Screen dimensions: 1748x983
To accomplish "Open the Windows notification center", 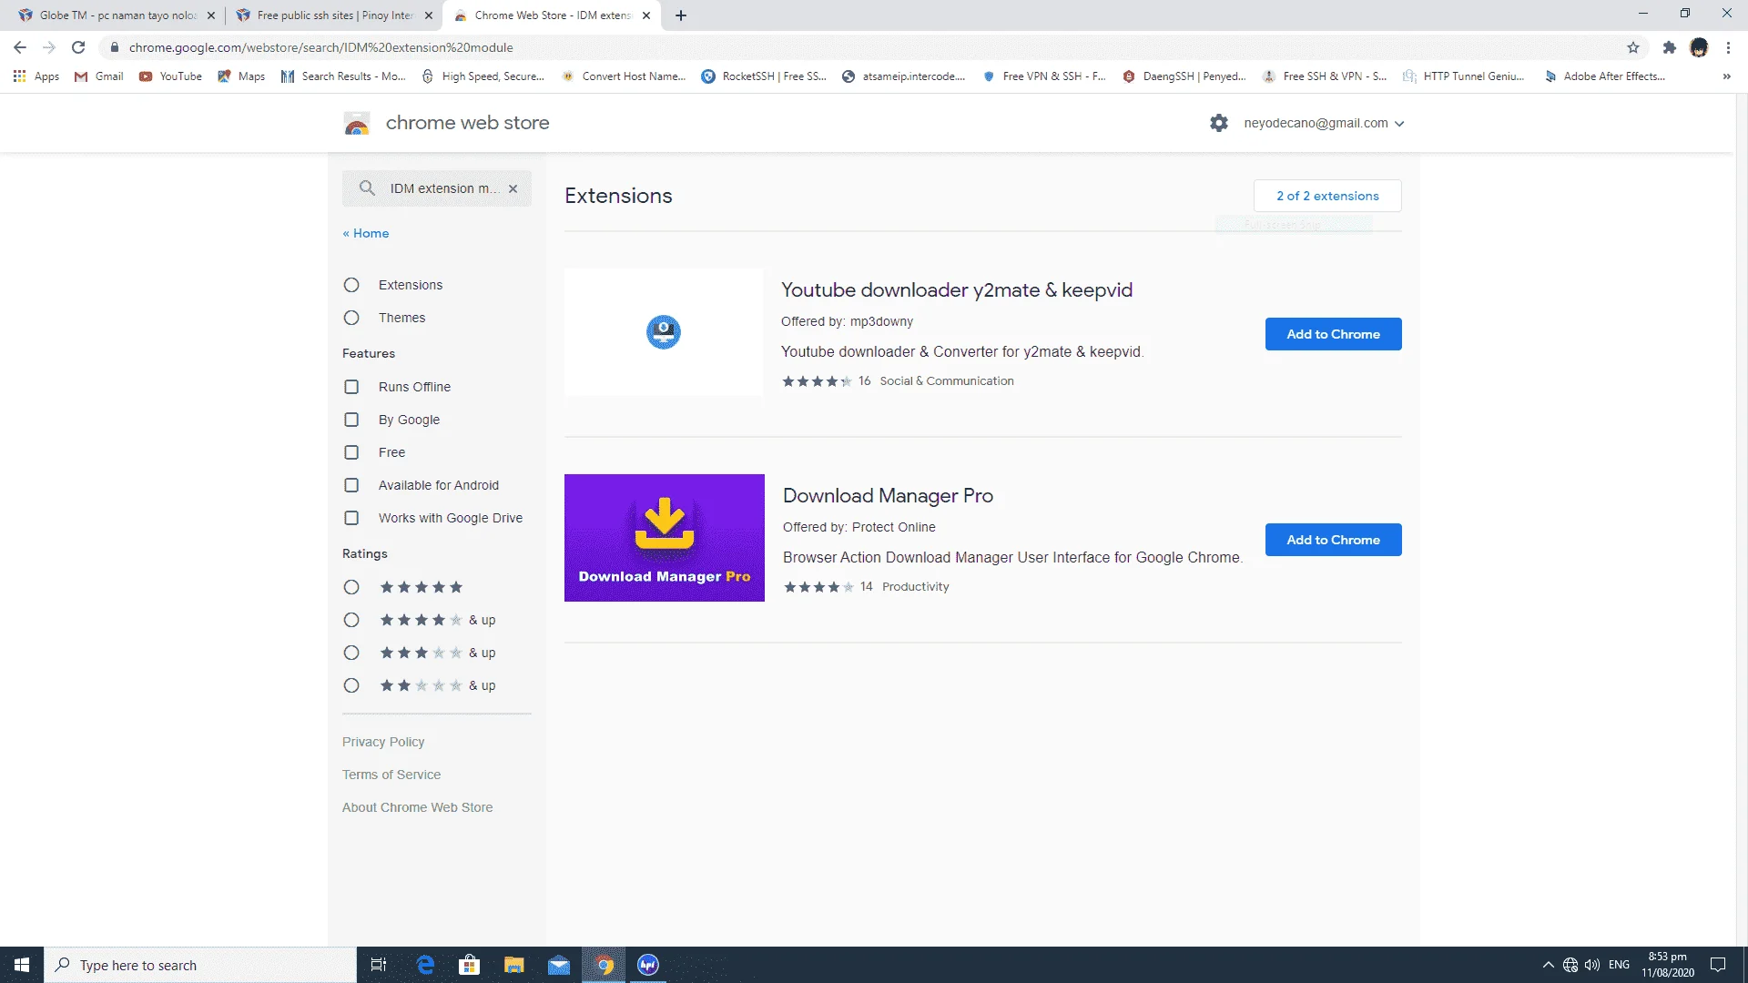I will point(1718,965).
